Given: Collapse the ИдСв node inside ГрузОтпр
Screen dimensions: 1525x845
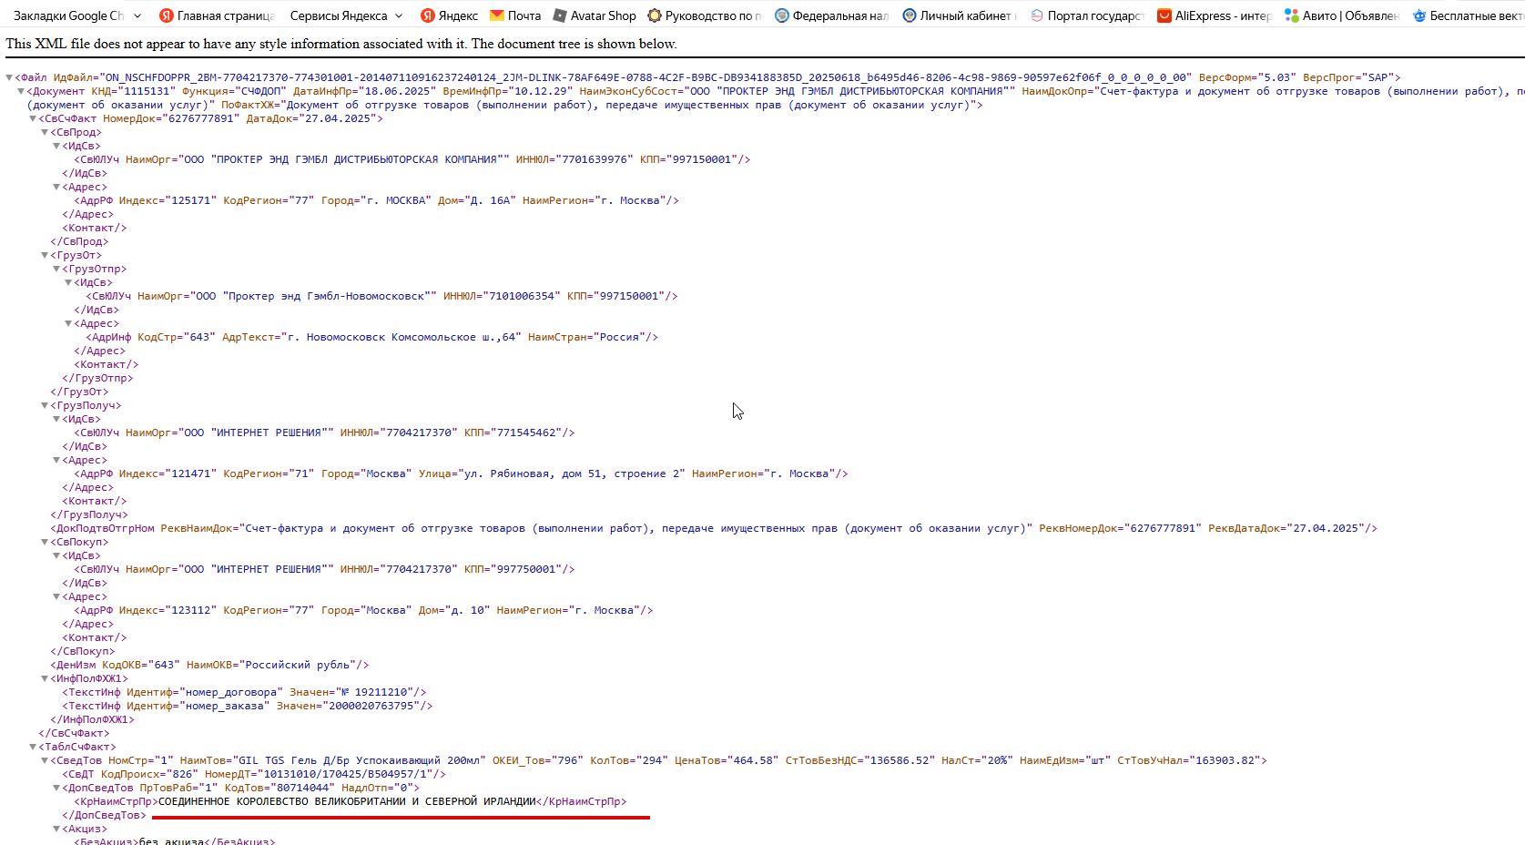Looking at the screenshot, I should 68,283.
